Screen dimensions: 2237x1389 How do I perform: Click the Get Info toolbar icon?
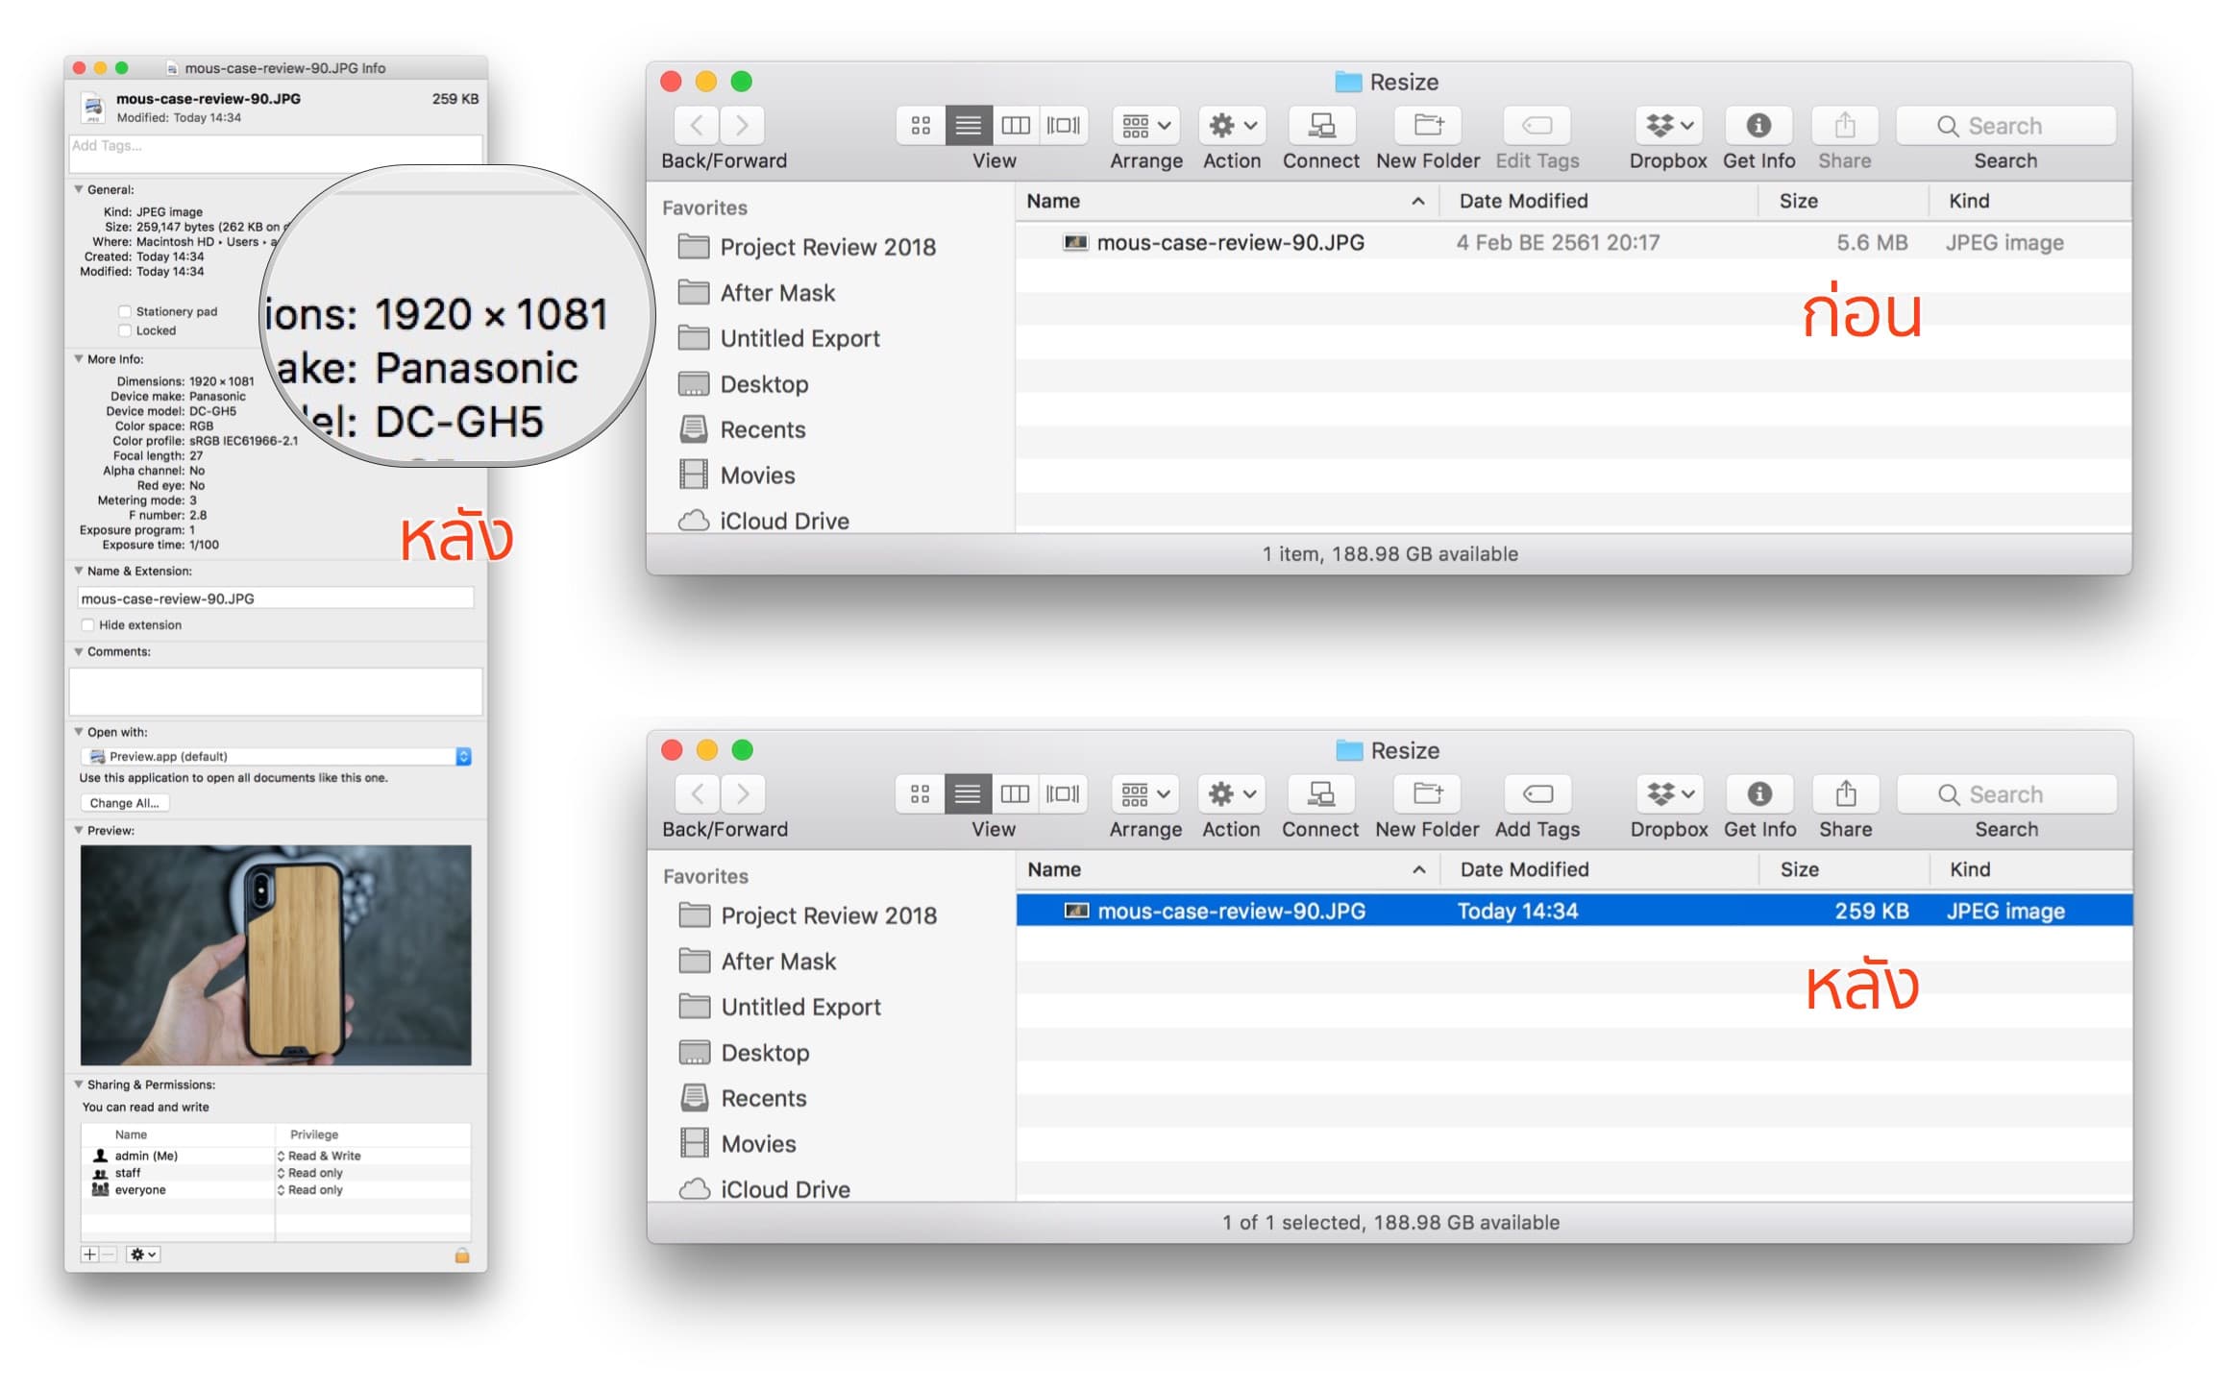(x=1758, y=125)
